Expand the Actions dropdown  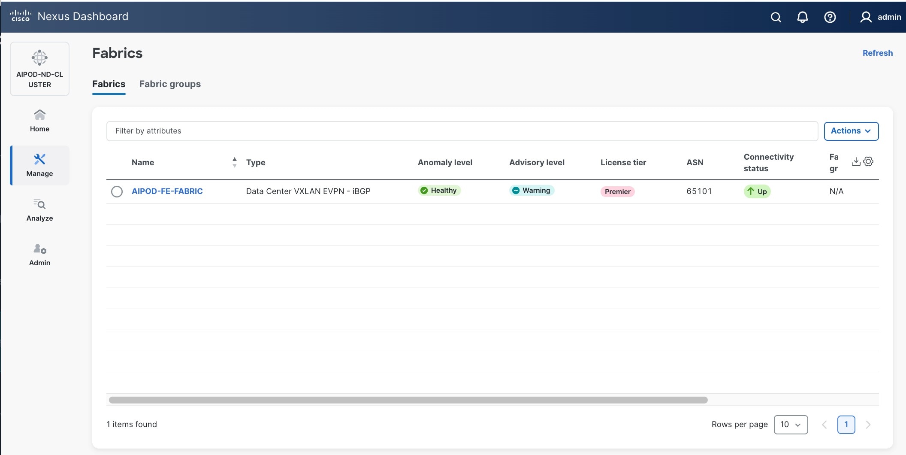click(851, 131)
